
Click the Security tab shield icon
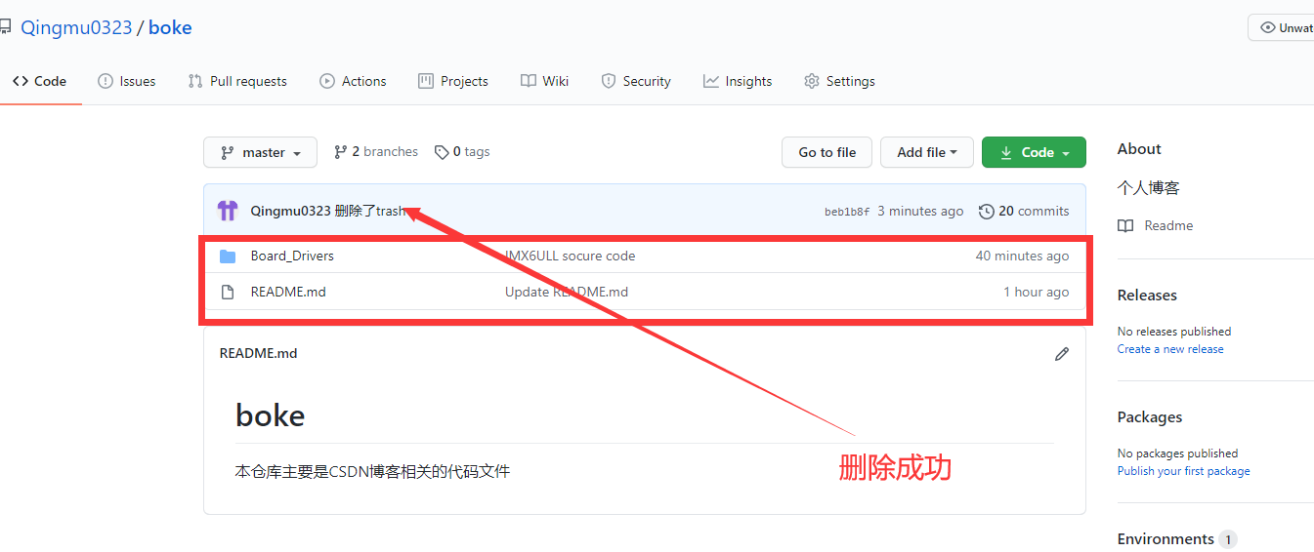coord(609,81)
